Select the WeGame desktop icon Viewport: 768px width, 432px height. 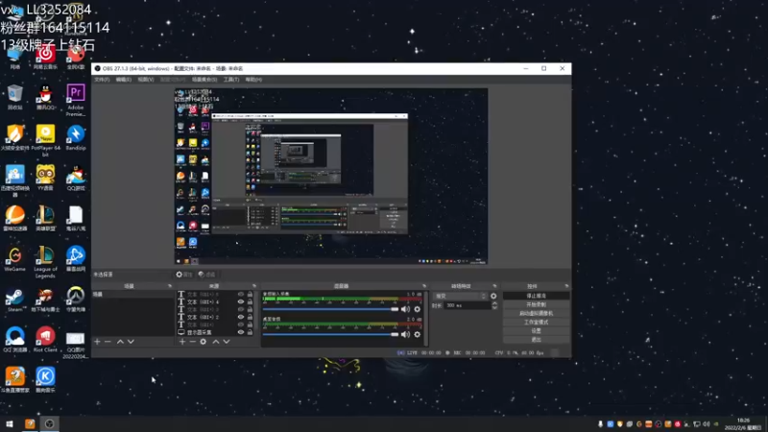coord(14,259)
